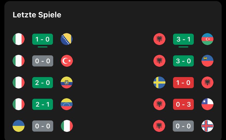Tap the Venezuela flag icon
Viewport: 226px width, 140px height.
point(67,104)
